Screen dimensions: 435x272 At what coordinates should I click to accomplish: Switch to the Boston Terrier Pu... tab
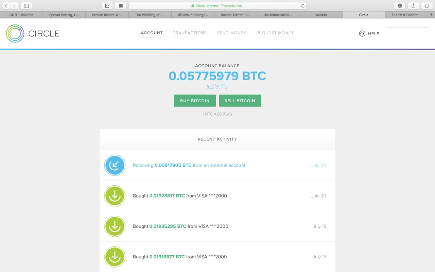pos(236,15)
